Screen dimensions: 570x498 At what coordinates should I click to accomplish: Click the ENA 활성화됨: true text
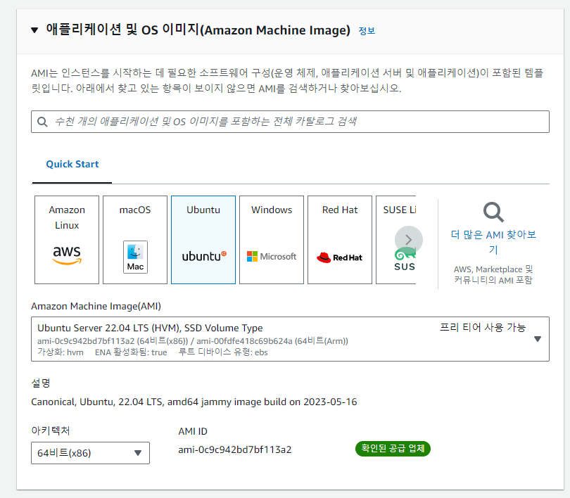(131, 352)
